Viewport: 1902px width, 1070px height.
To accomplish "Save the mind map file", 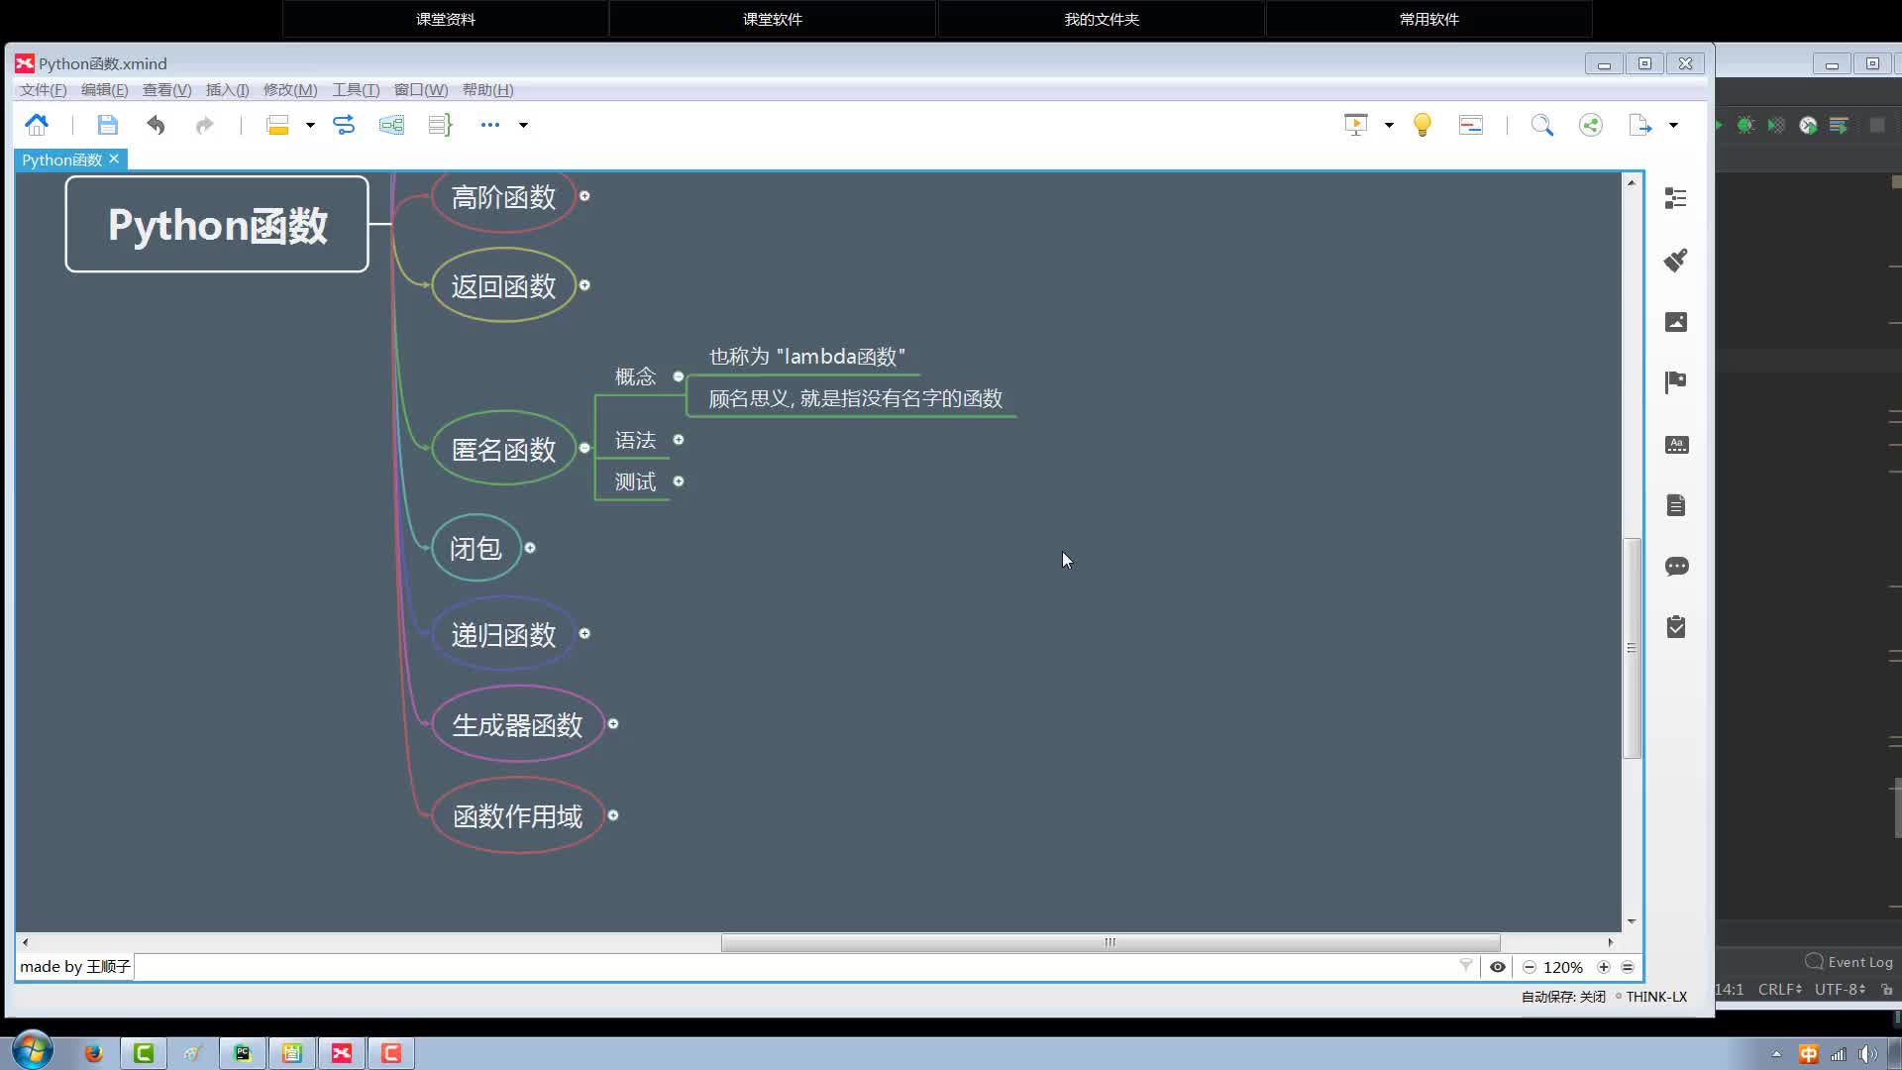I will coord(107,125).
